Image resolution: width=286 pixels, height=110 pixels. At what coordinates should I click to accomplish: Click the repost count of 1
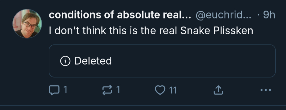118,90
